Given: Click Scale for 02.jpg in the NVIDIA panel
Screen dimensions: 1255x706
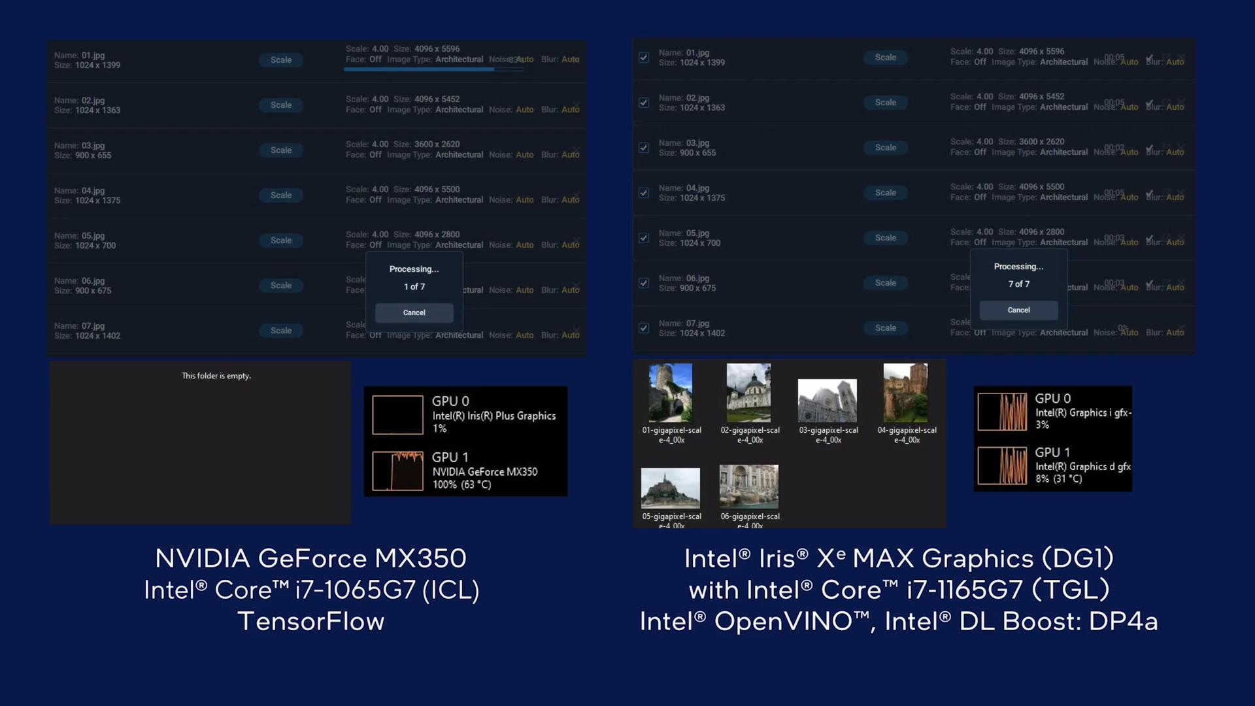Looking at the screenshot, I should pos(281,105).
